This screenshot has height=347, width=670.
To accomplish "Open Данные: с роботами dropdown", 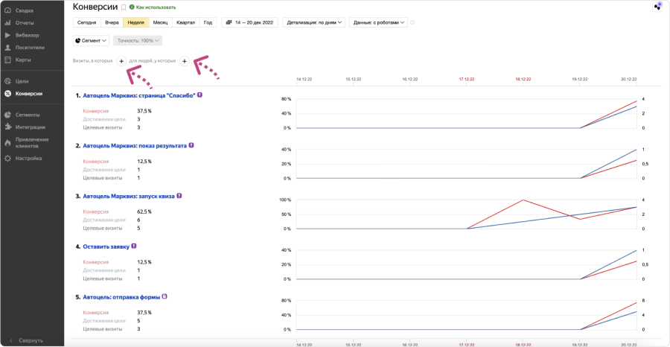I will point(378,22).
